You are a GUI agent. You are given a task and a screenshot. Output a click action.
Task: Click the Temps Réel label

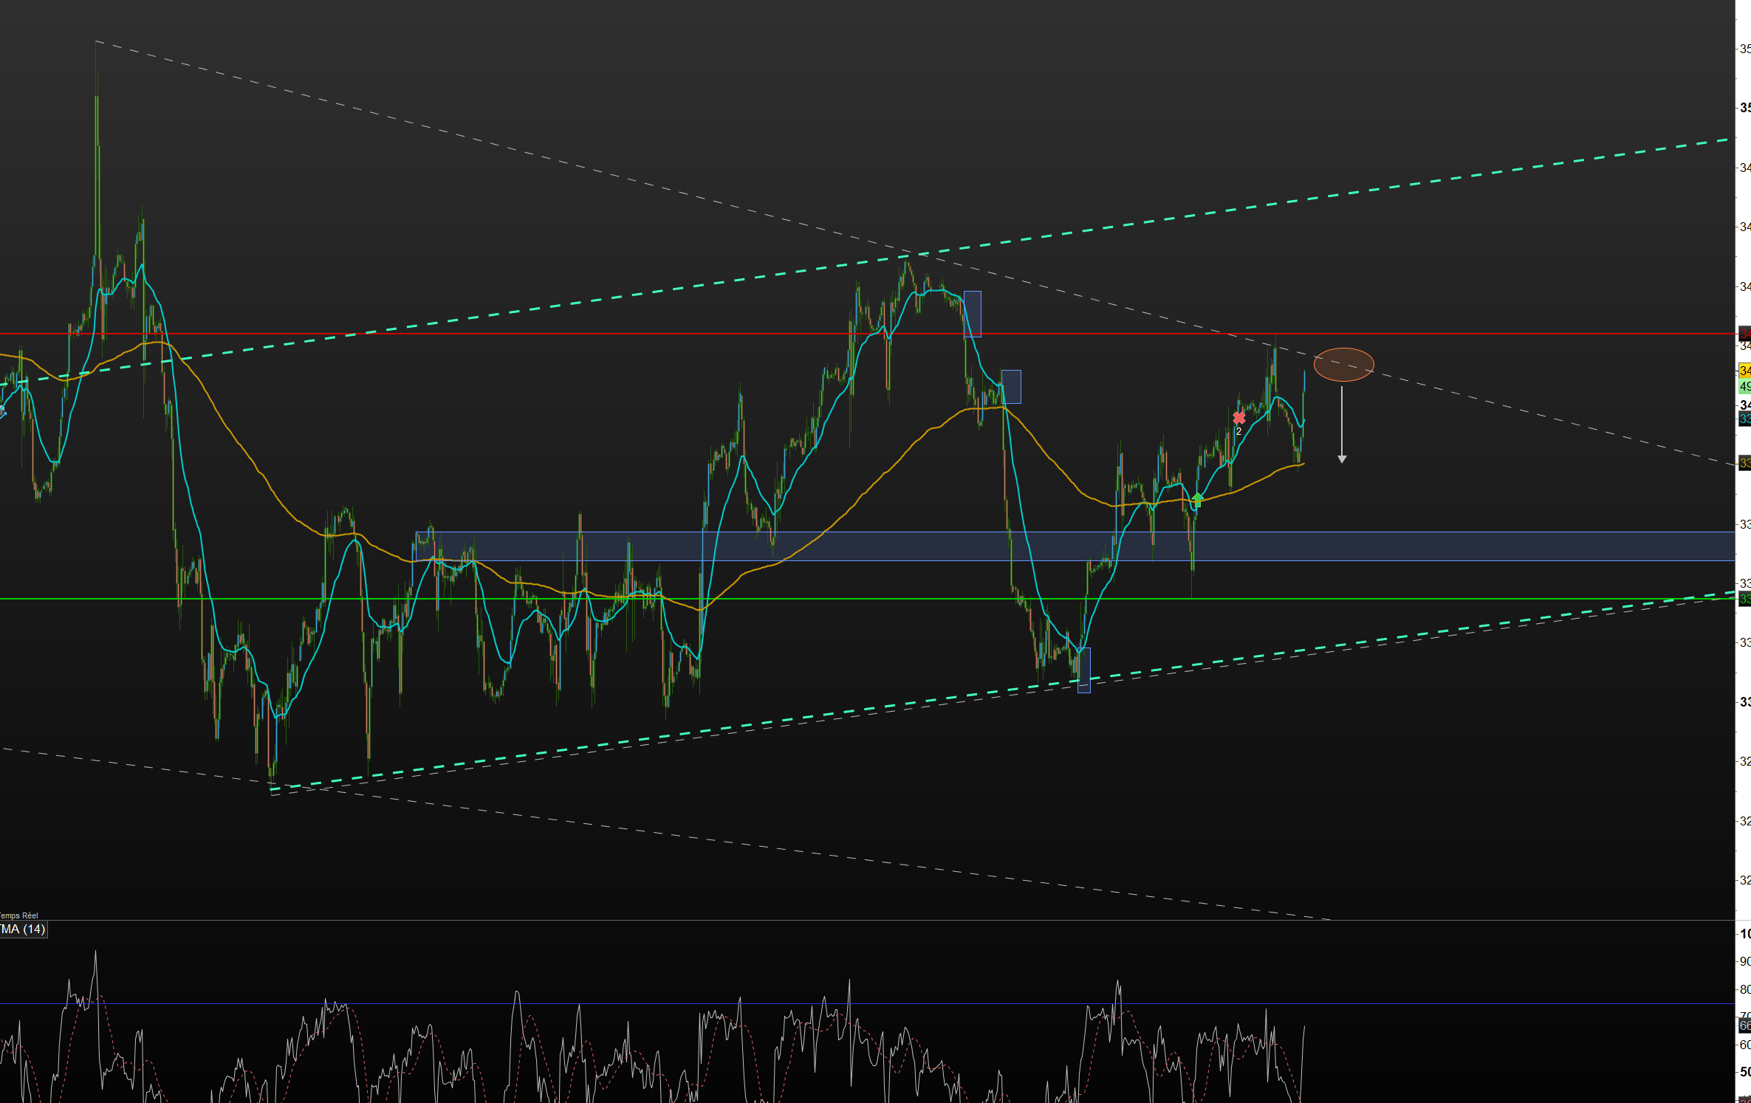[x=18, y=915]
